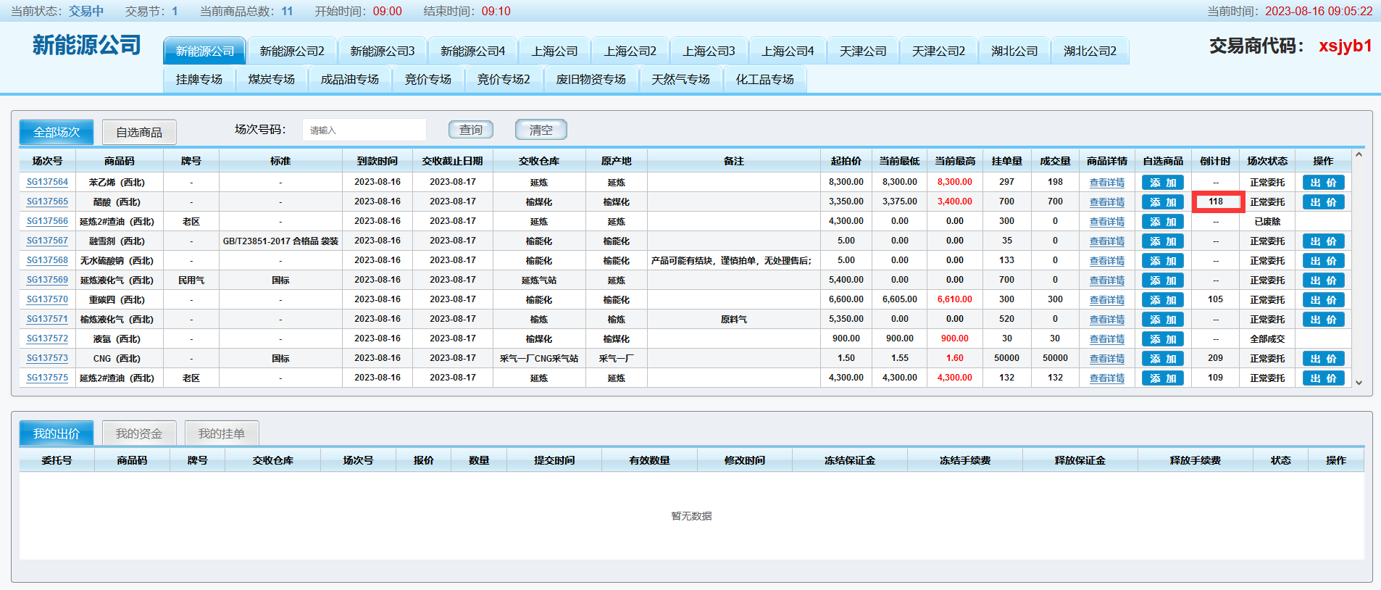Image resolution: width=1381 pixels, height=590 pixels.
Task: Open the 煤炭专场 section
Action: (272, 79)
